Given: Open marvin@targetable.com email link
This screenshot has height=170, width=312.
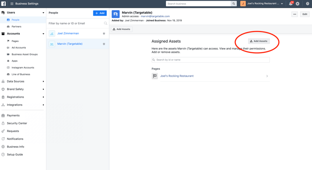Looking at the screenshot, I should click(x=155, y=16).
